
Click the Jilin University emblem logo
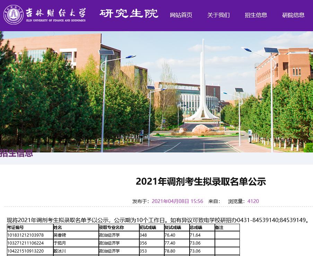coord(14,15)
